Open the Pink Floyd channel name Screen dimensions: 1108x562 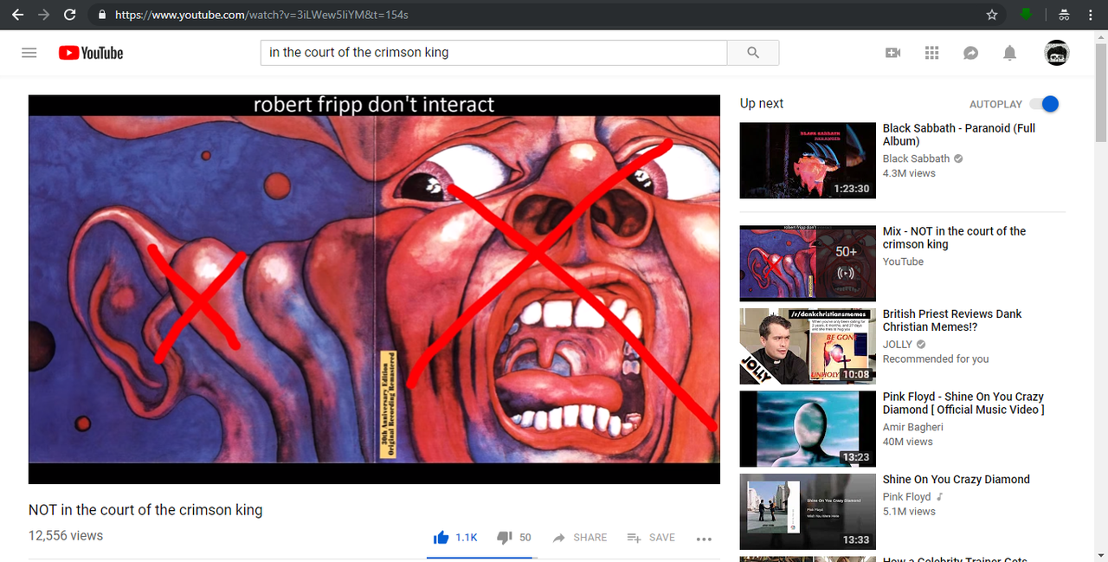pyautogui.click(x=906, y=496)
